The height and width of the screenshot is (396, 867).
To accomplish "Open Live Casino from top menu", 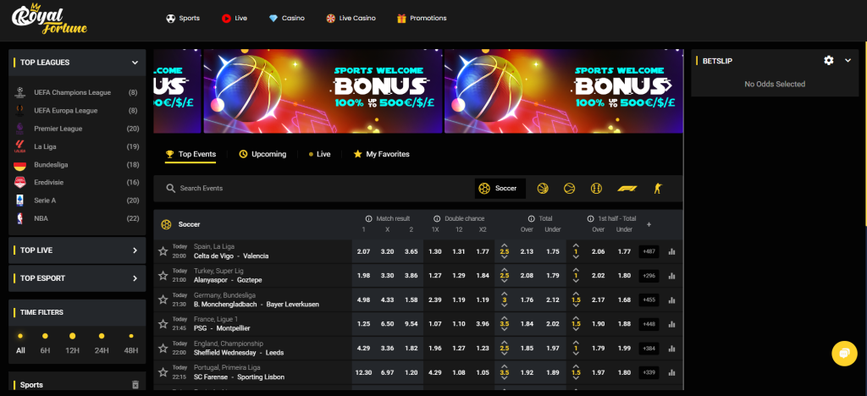I will [x=351, y=18].
